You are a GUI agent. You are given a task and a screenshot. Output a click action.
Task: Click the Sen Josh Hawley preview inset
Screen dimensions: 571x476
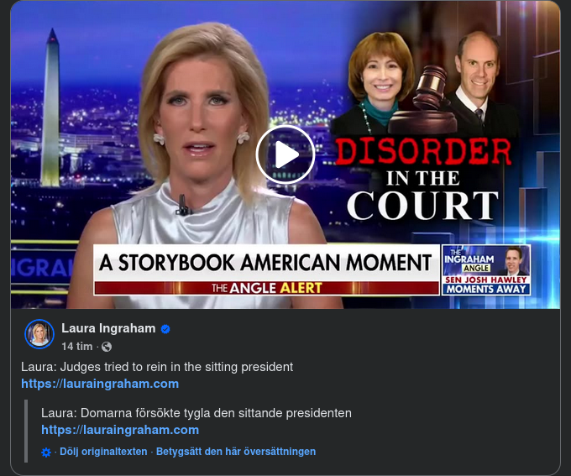tap(486, 269)
